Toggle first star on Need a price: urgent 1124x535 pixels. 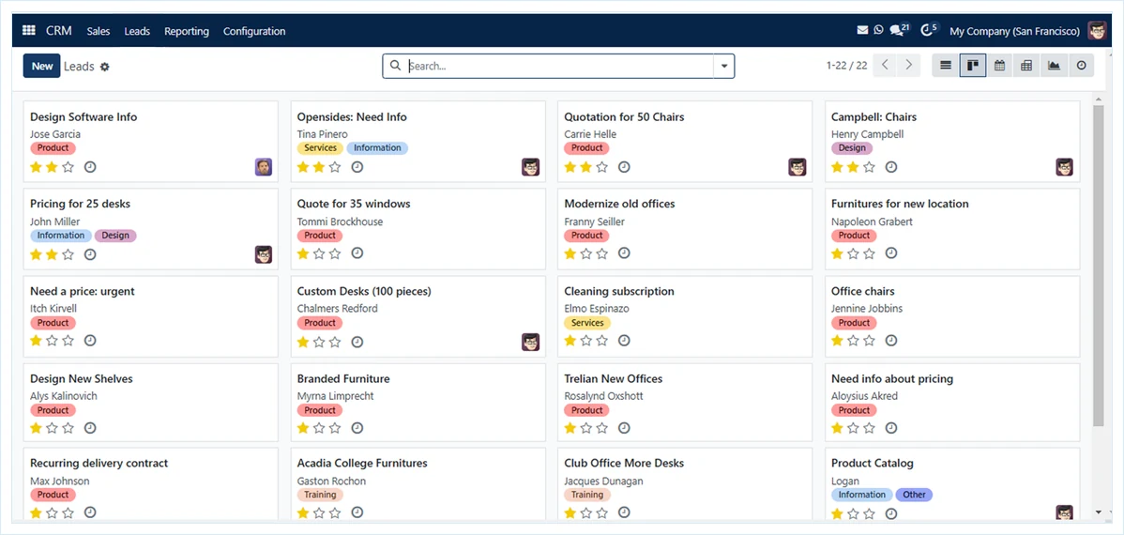(x=36, y=341)
